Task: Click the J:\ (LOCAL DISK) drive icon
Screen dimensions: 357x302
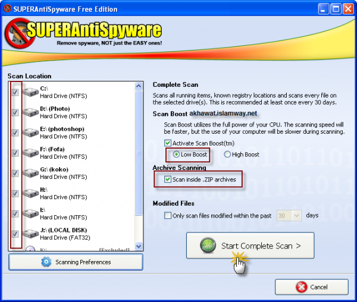Action: pos(30,234)
